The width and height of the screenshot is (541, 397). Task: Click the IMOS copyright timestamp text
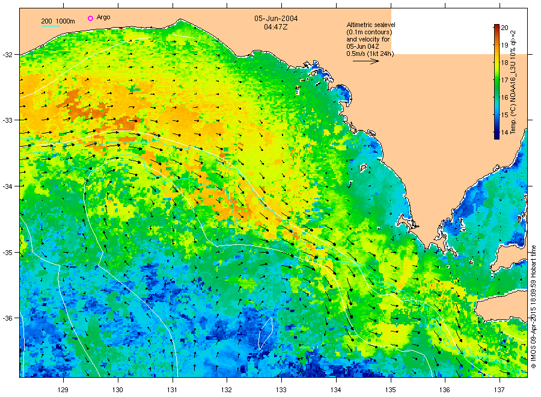click(533, 307)
